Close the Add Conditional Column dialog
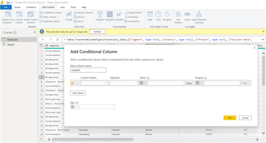266x143 pixels. (254, 48)
